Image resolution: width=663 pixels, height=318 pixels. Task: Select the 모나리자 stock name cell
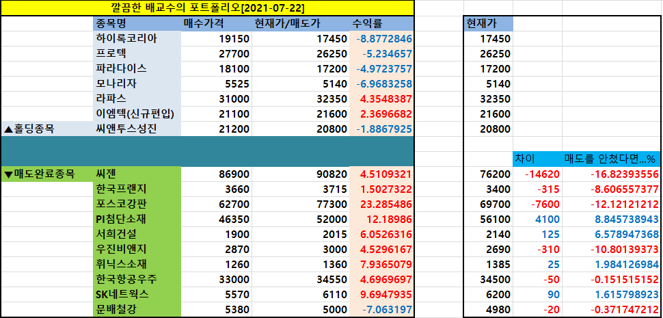coord(137,83)
